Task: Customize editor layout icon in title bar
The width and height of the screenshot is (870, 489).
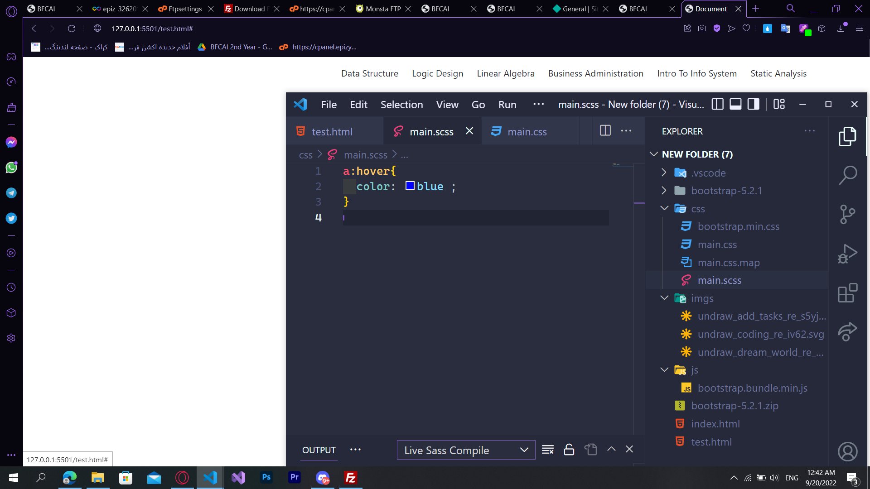Action: [779, 105]
